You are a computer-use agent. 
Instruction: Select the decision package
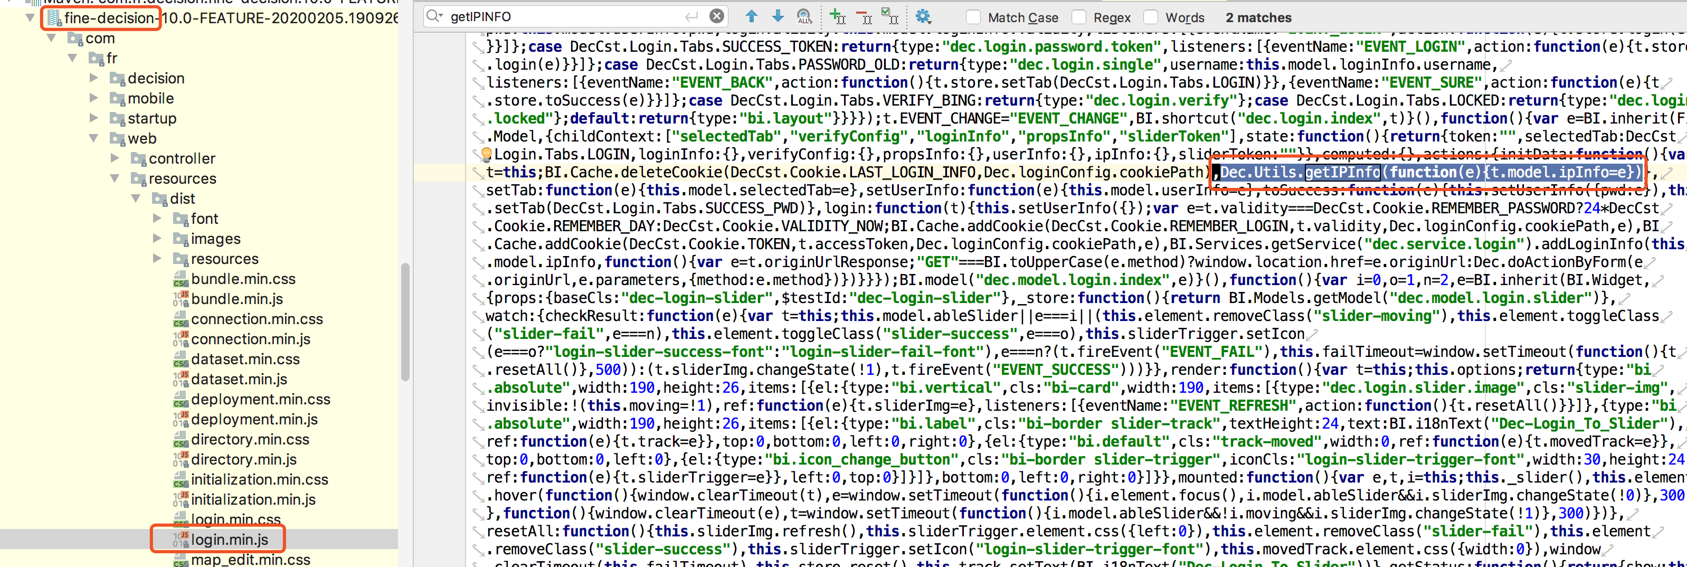pos(156,78)
